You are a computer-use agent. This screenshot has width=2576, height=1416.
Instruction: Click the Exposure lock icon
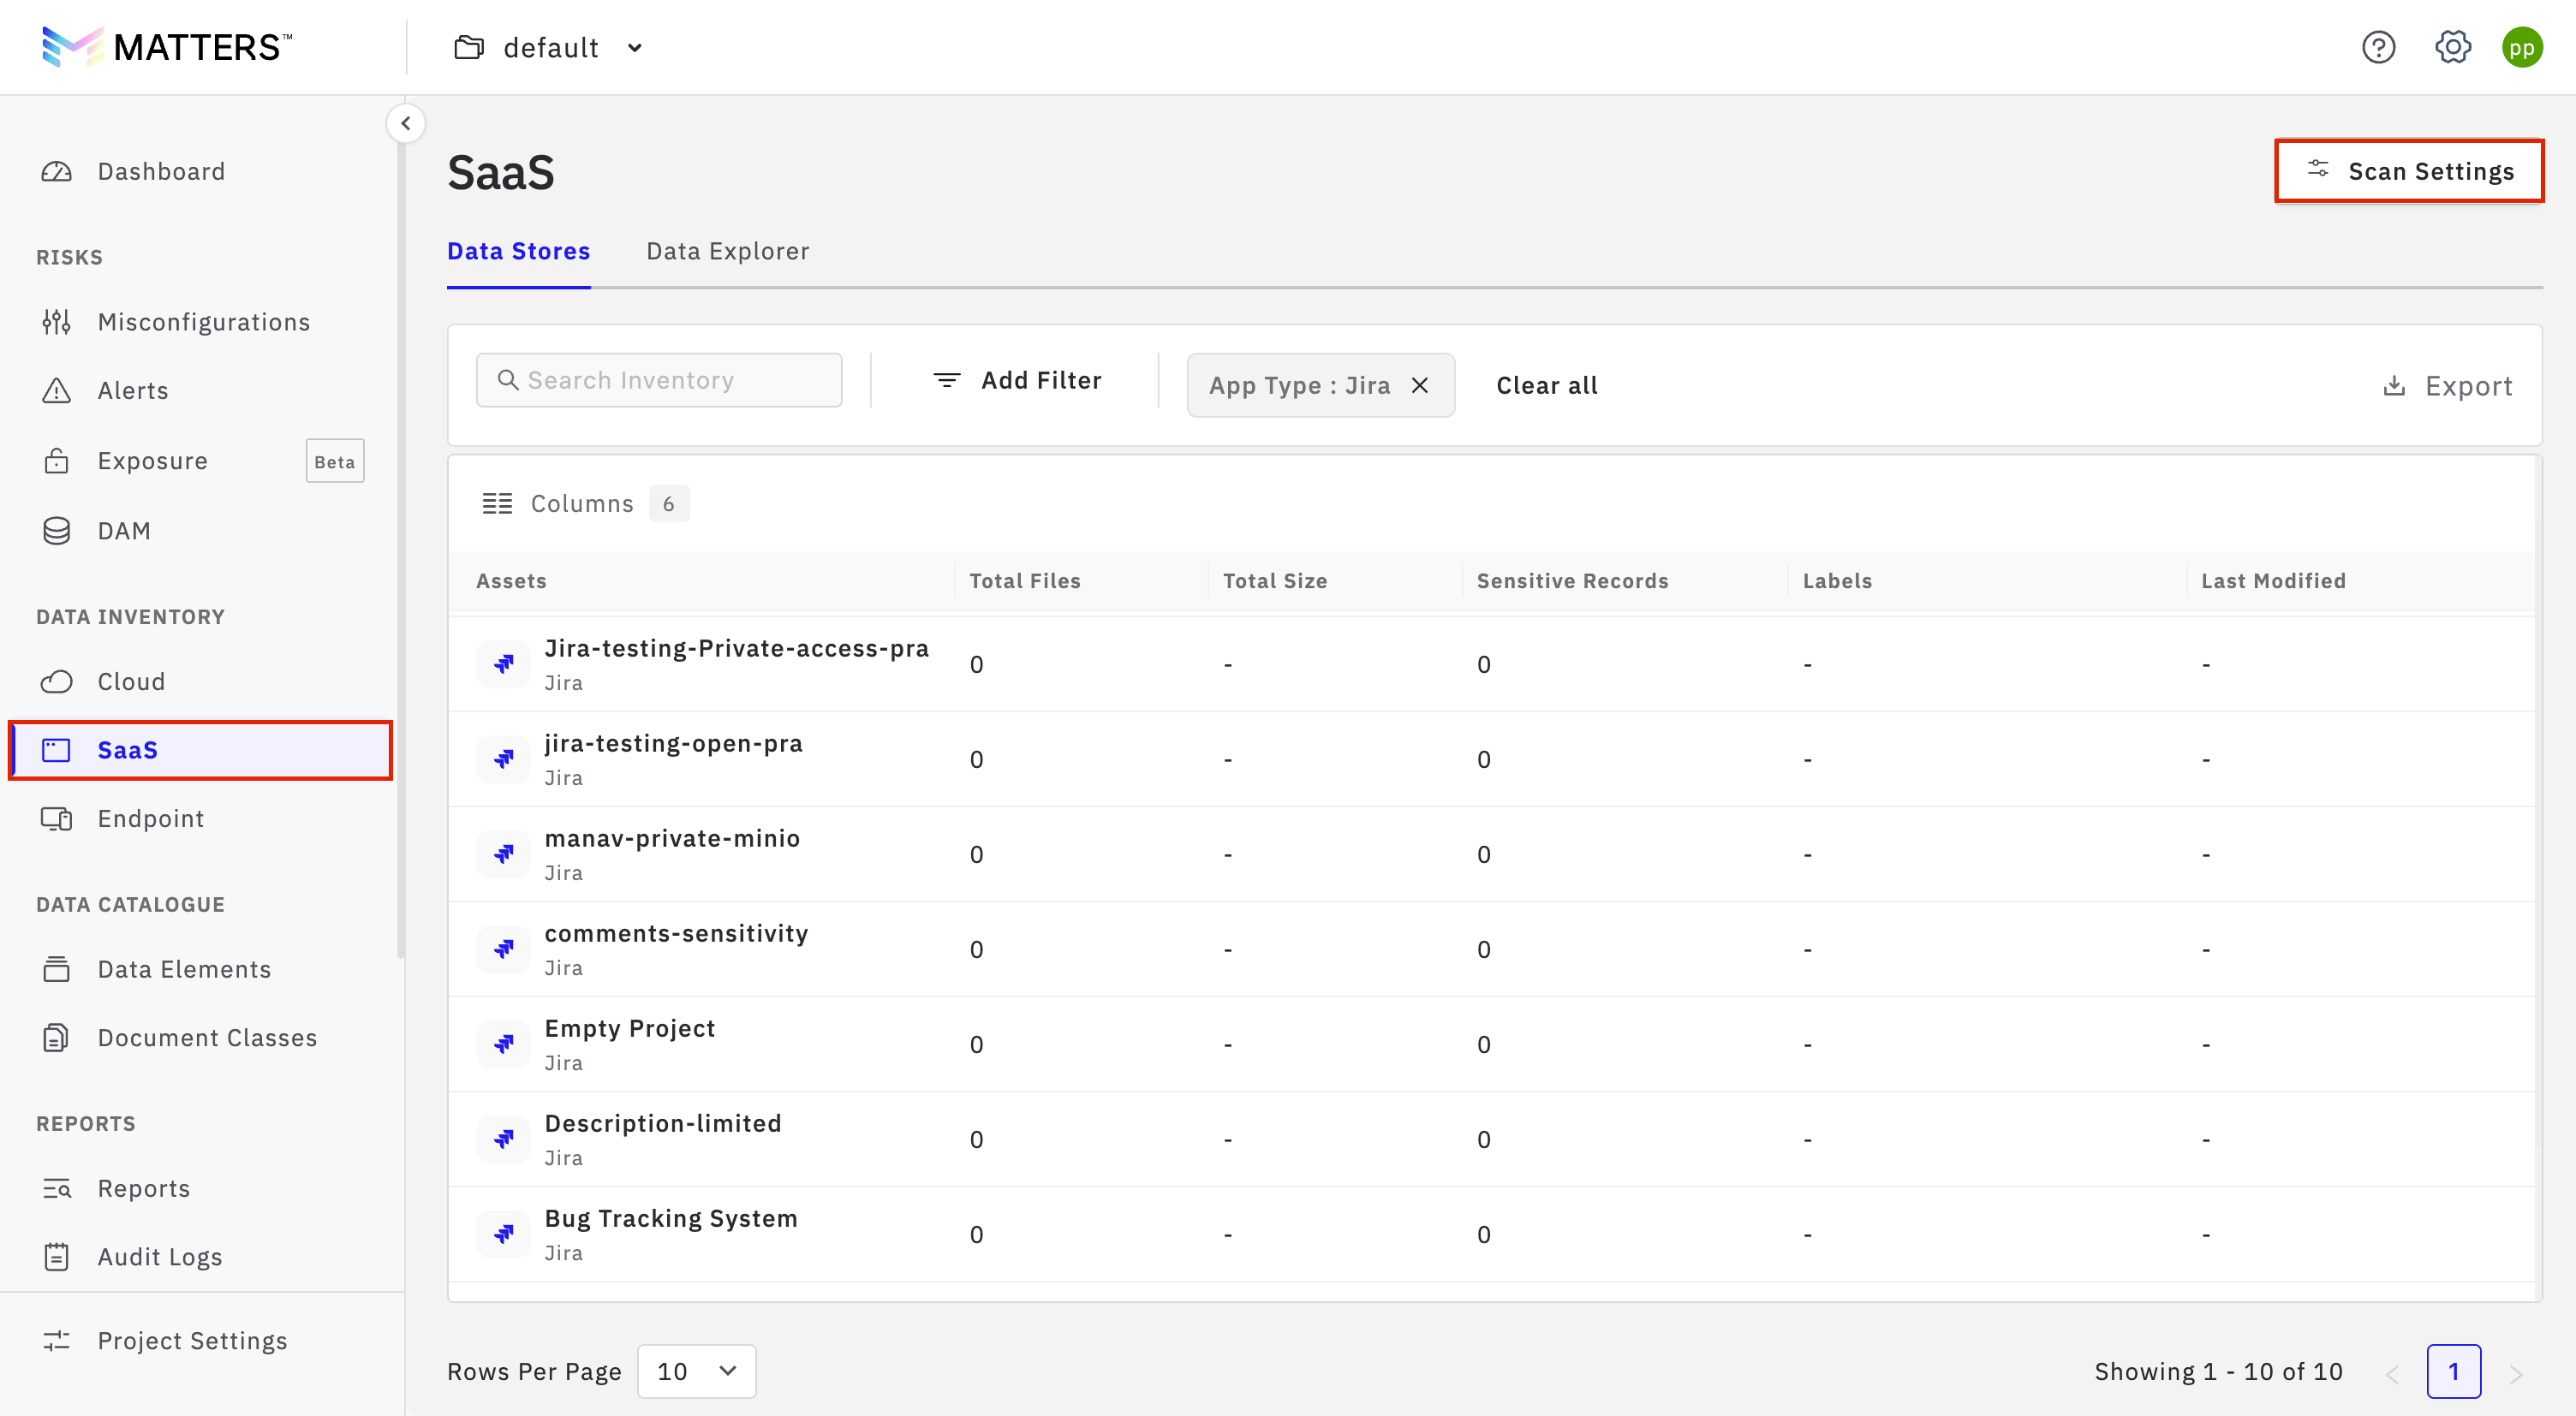point(56,460)
